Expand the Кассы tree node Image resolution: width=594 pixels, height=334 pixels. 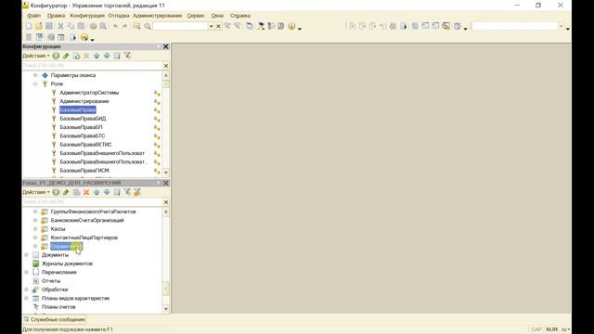(x=35, y=229)
